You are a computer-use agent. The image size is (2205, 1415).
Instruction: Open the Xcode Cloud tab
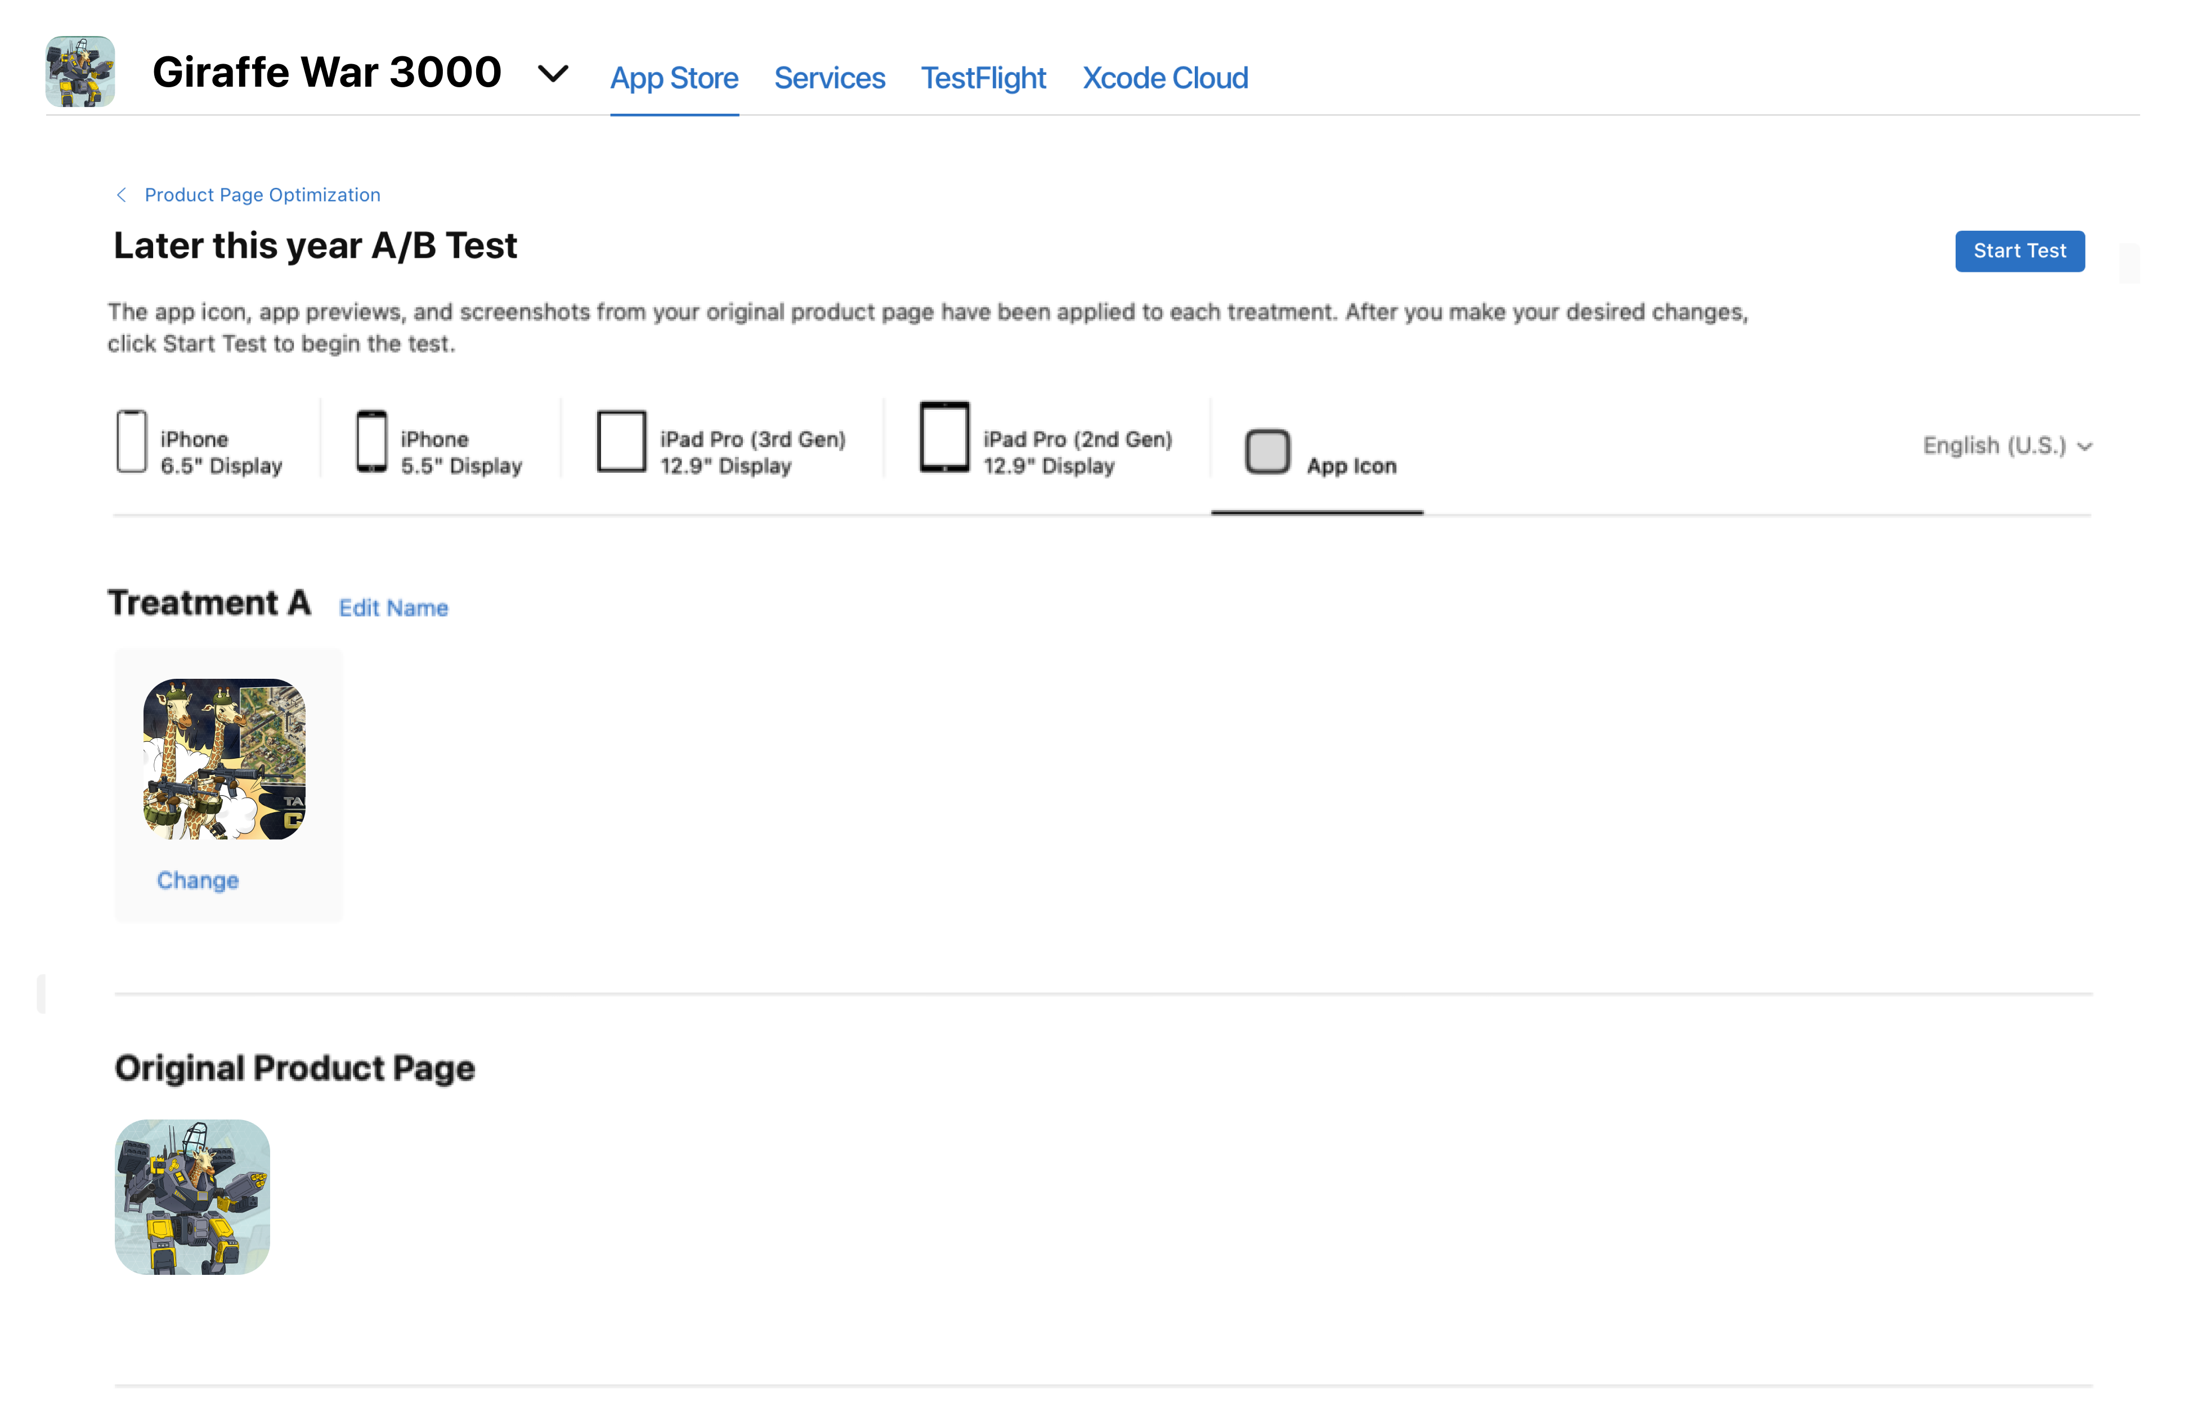point(1165,78)
